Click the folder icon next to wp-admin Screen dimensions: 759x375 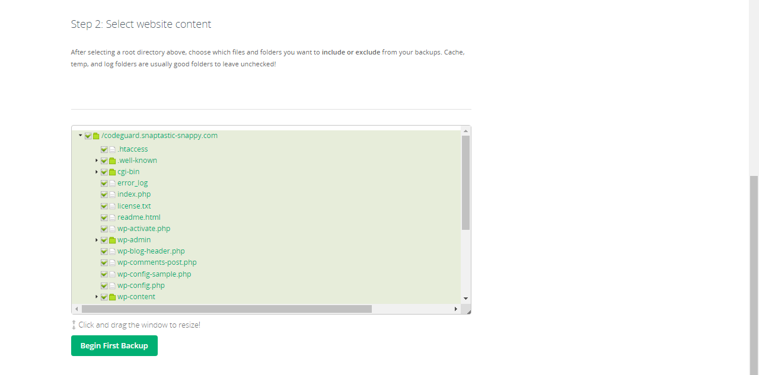(112, 240)
